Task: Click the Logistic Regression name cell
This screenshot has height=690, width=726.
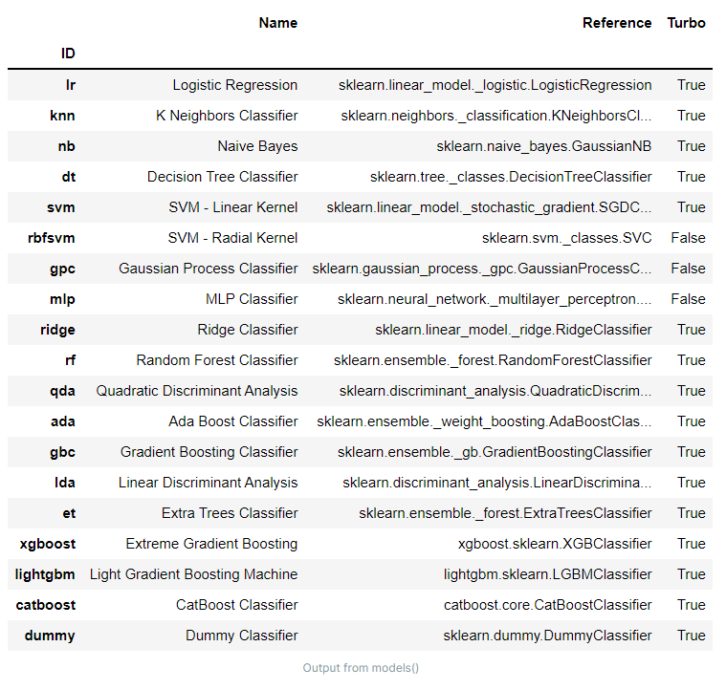Action: click(234, 85)
